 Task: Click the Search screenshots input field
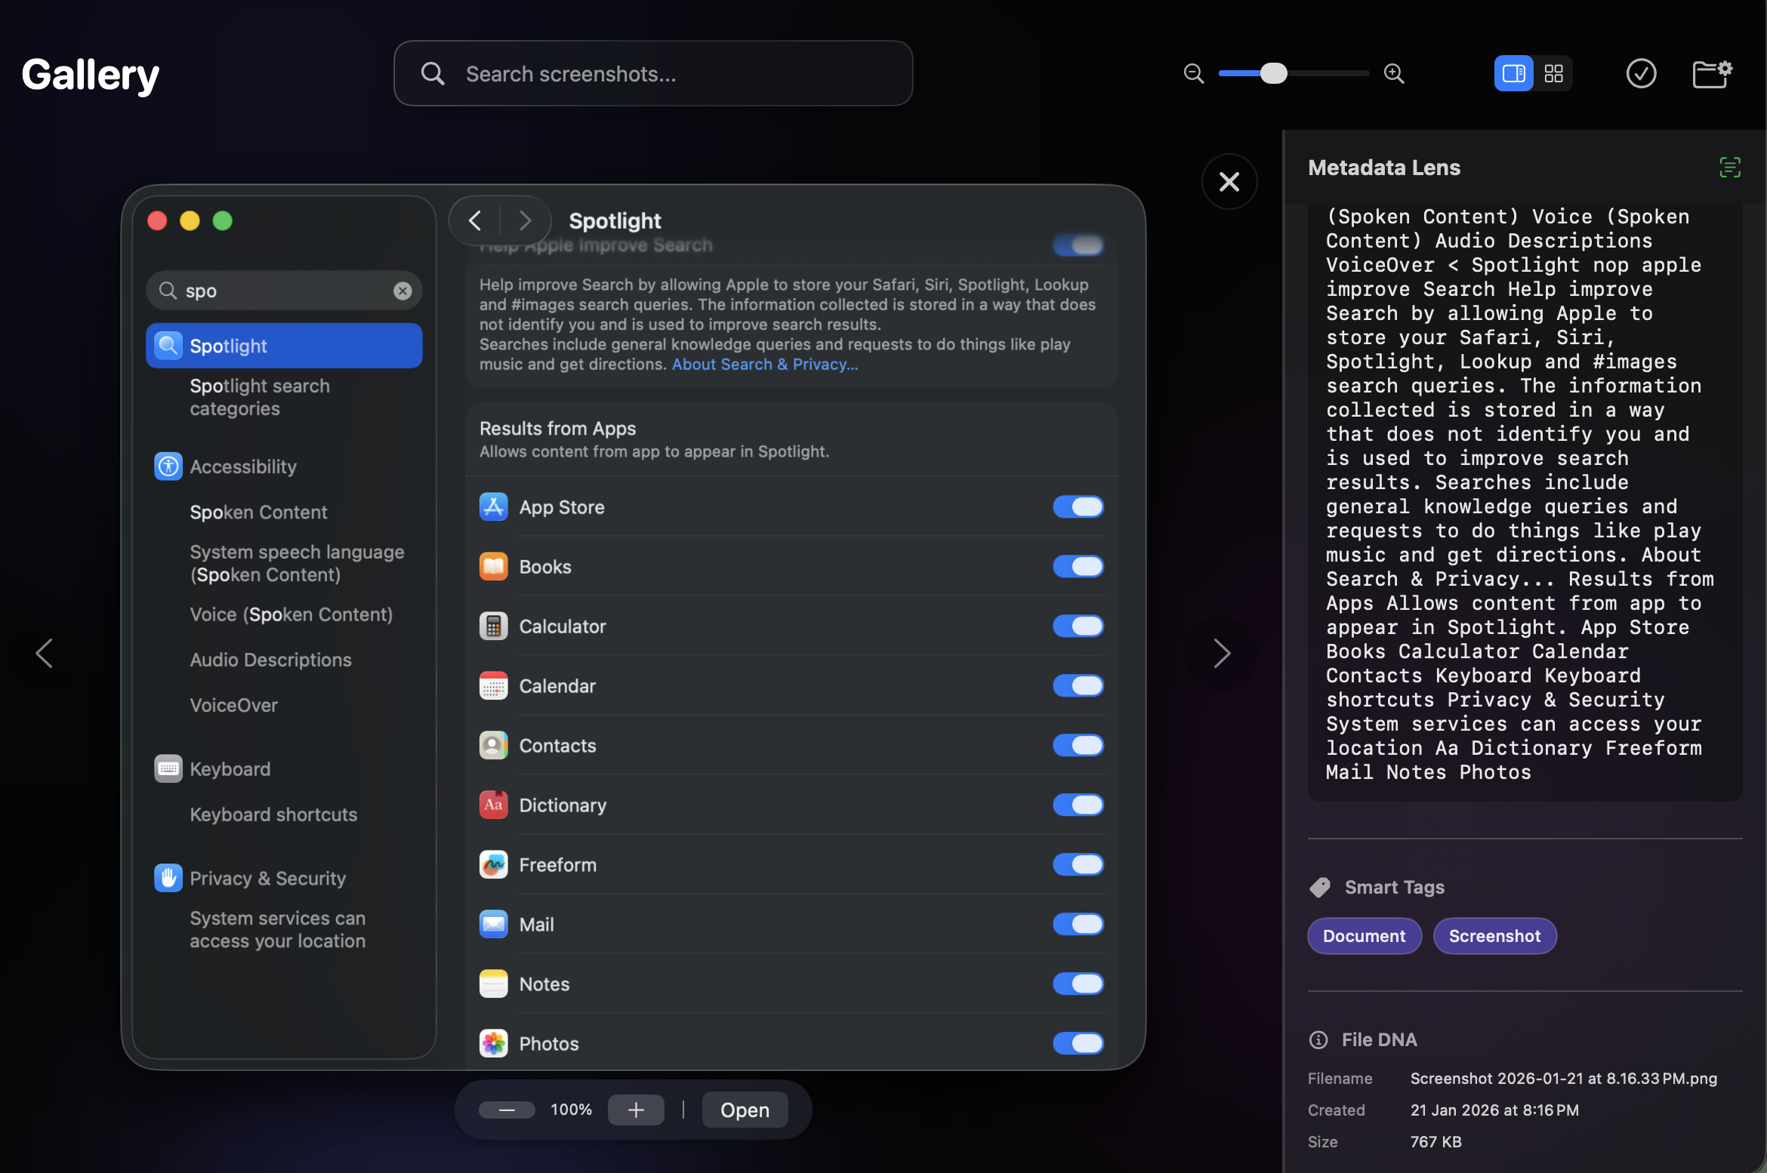pyautogui.click(x=653, y=73)
